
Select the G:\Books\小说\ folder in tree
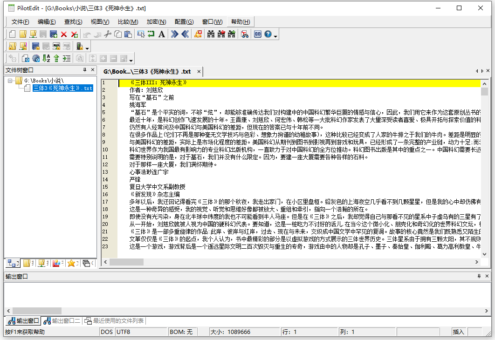point(44,81)
